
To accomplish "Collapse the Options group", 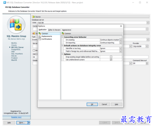I will click(x=62, y=54).
